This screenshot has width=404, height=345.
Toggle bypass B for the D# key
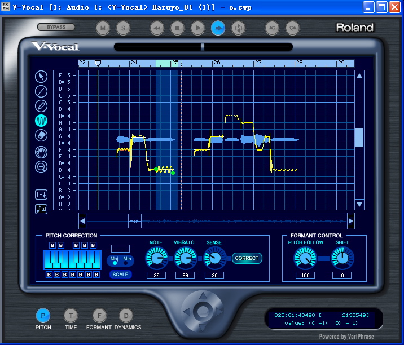[x=61, y=245]
